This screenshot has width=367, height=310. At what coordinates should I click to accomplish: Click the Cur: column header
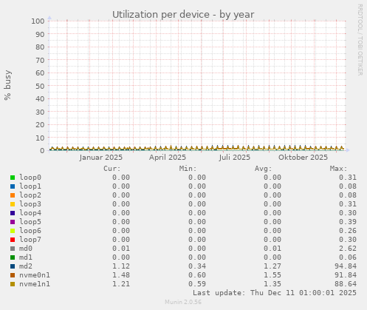tap(112, 169)
